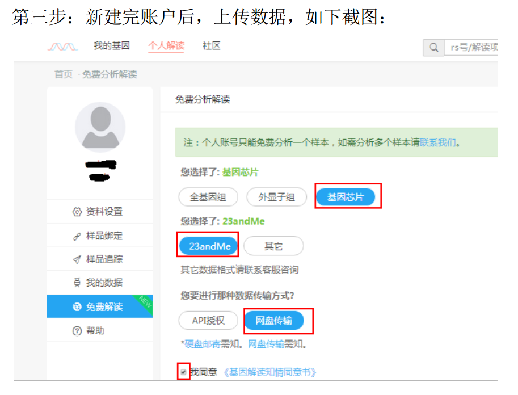Click the 免费分析解读 breadcrumb
The height and width of the screenshot is (395, 518).
click(x=110, y=74)
